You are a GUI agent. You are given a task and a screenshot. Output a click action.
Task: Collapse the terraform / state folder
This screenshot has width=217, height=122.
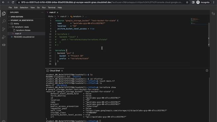click(x=22, y=27)
